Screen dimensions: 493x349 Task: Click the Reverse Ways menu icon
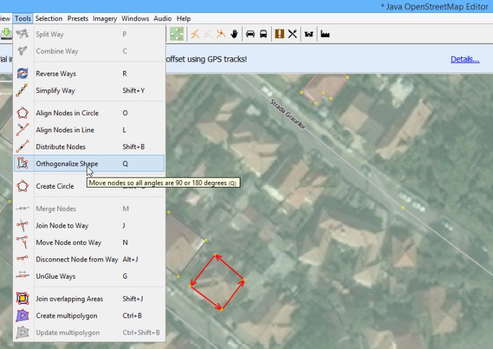pyautogui.click(x=22, y=73)
